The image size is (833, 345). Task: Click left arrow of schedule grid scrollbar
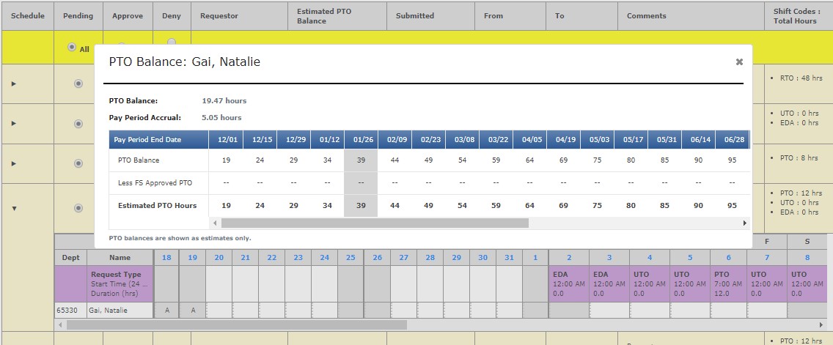point(60,324)
